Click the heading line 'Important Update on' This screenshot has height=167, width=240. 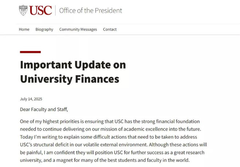coord(73,65)
